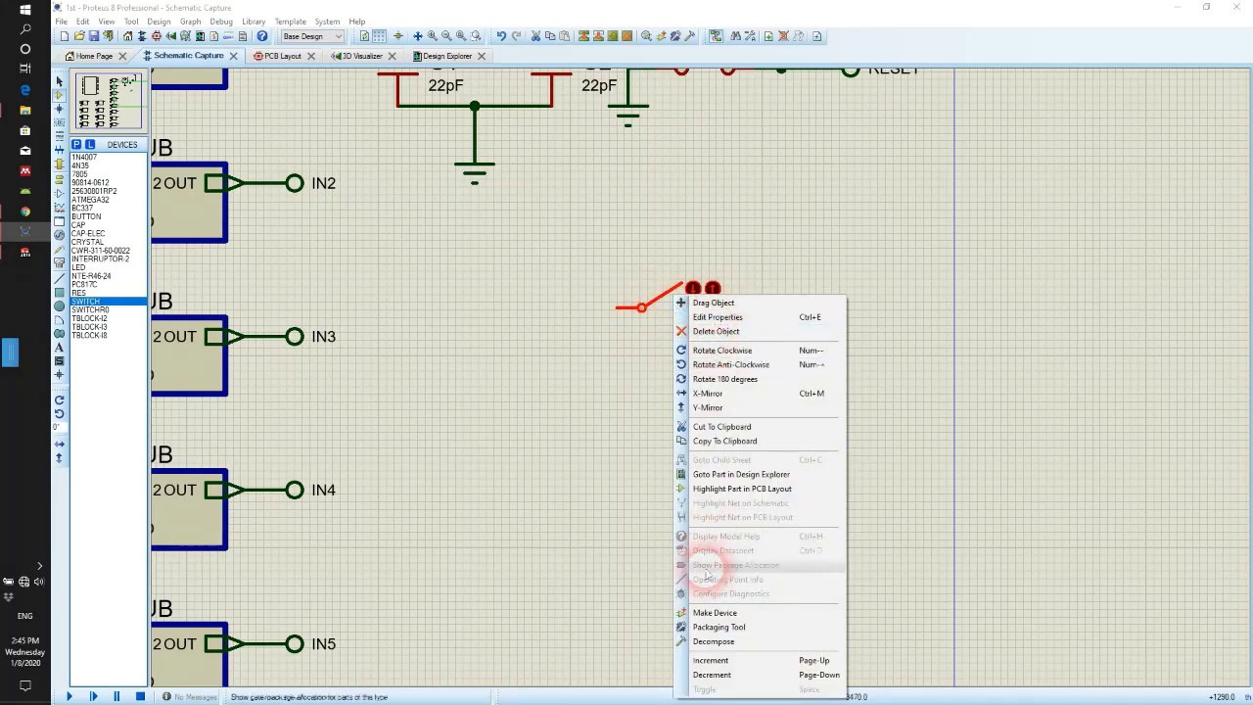Select the 2D Text tool
Image resolution: width=1253 pixels, height=705 pixels.
pyautogui.click(x=60, y=349)
